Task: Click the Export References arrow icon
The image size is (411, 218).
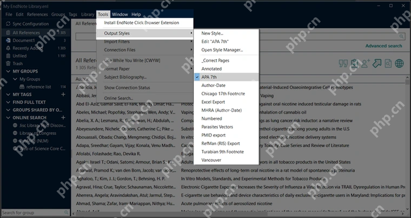Action: click(377, 64)
